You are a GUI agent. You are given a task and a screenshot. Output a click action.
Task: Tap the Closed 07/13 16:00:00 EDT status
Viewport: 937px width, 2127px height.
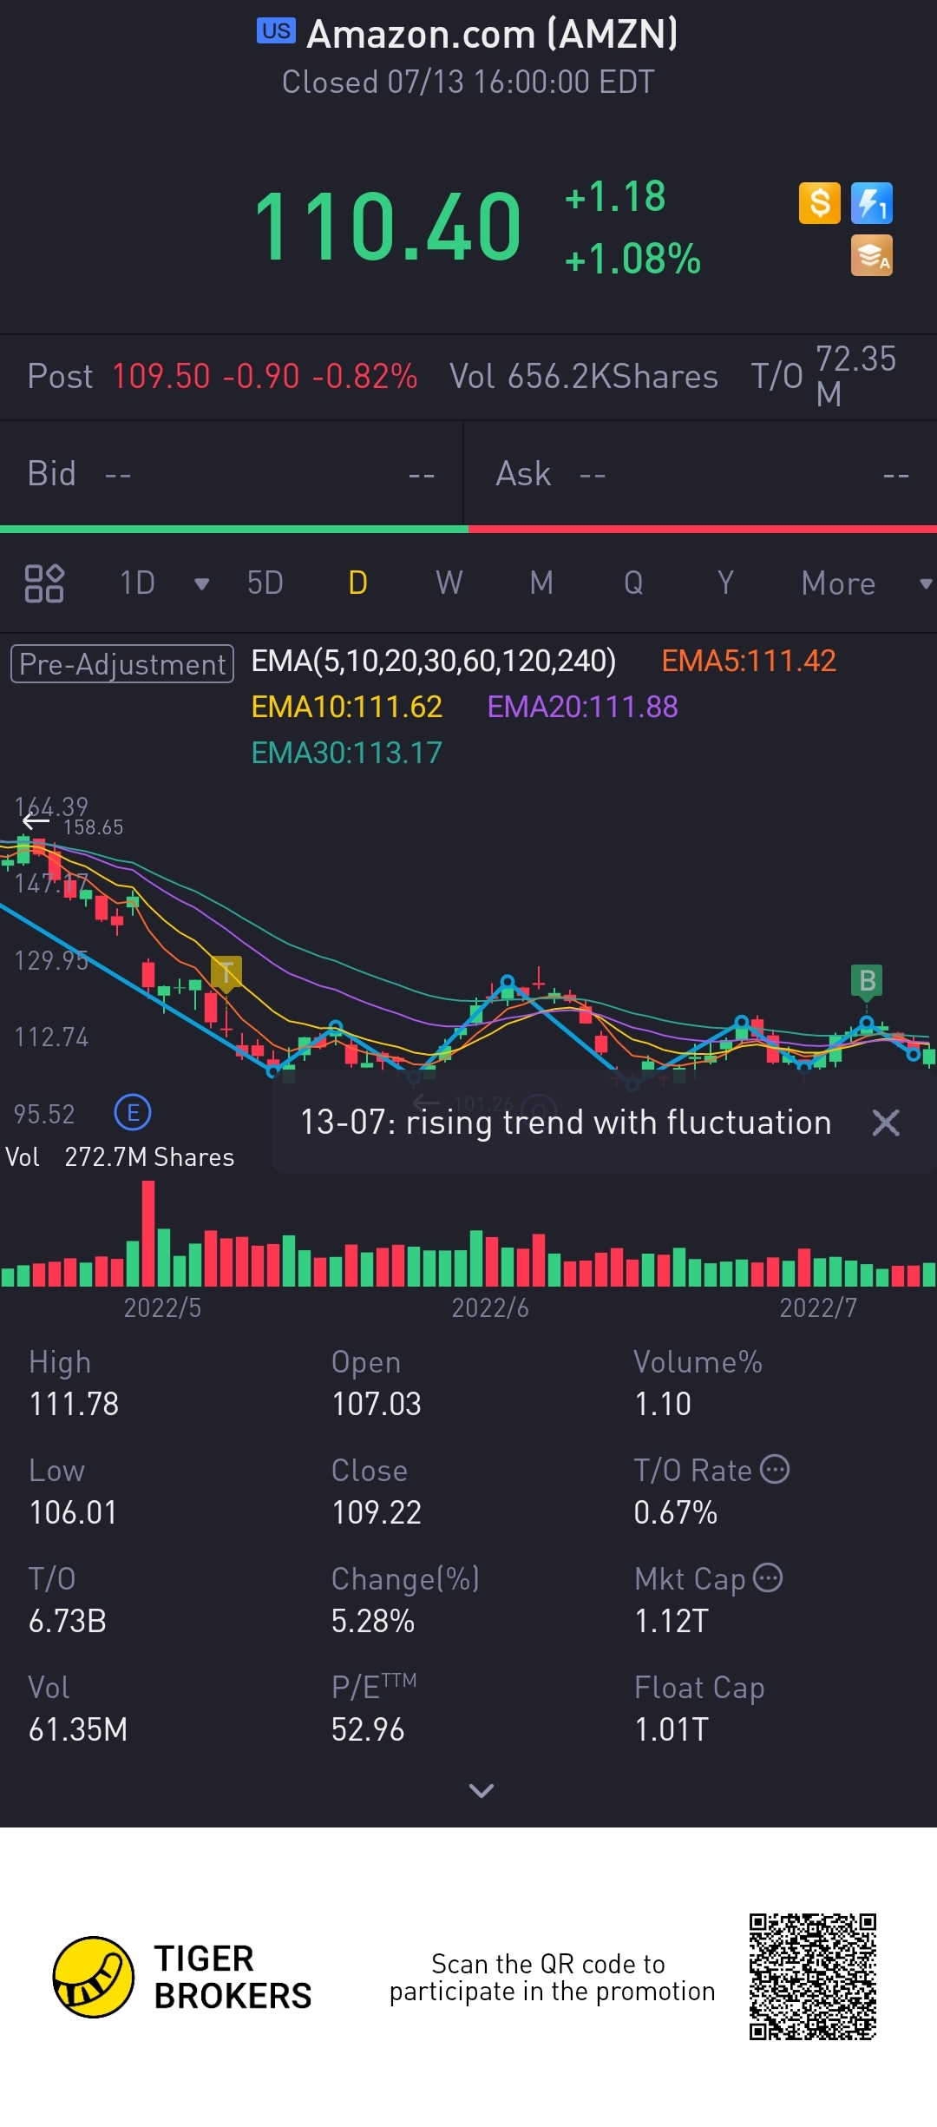[x=468, y=82]
